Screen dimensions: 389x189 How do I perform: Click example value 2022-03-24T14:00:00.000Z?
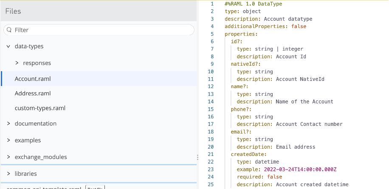(300, 170)
